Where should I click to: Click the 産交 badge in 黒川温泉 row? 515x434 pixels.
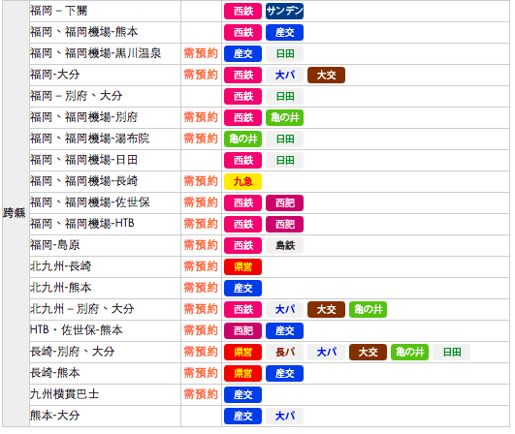pos(242,54)
